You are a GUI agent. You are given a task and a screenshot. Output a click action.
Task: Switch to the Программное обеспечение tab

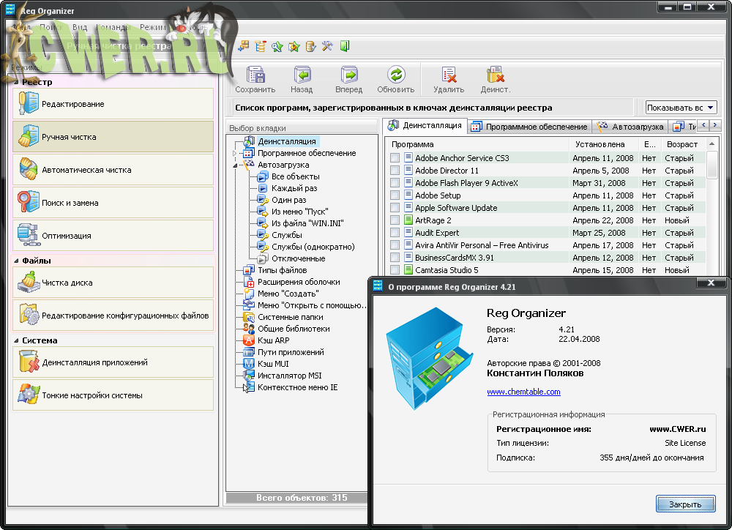tap(529, 127)
